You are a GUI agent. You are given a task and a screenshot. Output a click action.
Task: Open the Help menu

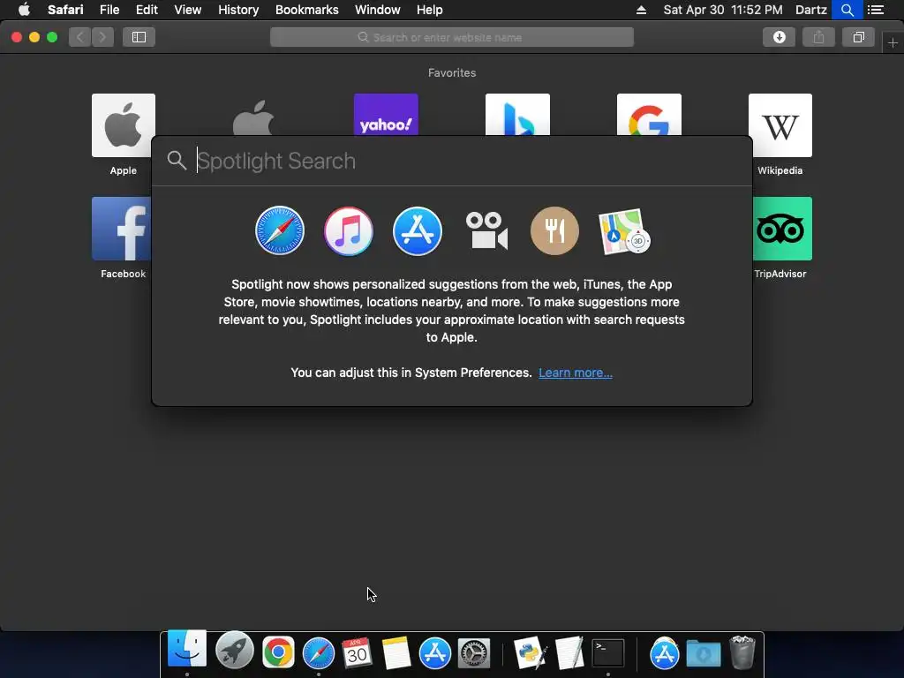point(430,10)
